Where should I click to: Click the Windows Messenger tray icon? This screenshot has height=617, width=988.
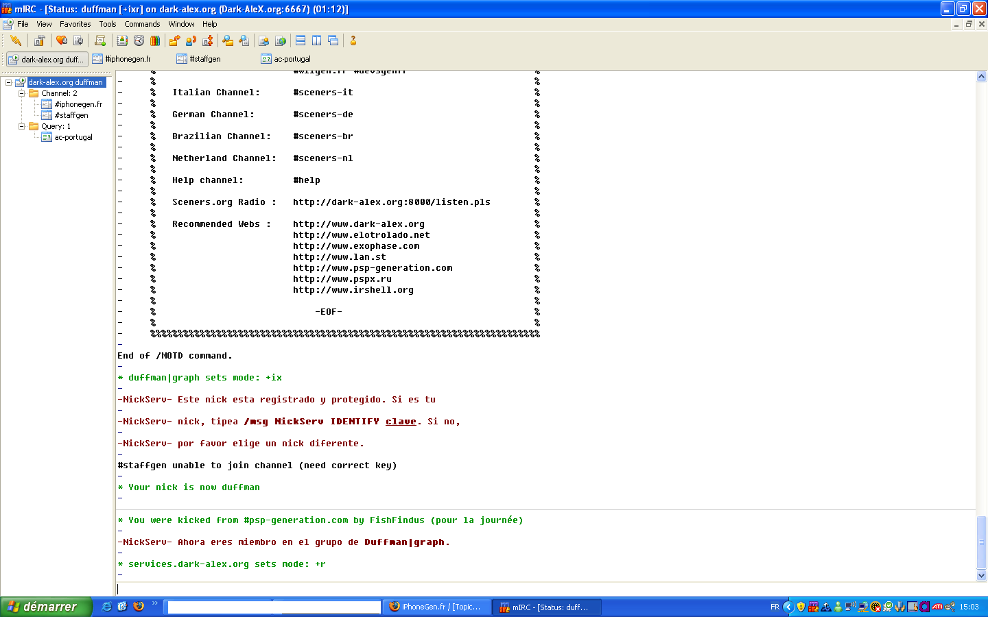click(838, 607)
